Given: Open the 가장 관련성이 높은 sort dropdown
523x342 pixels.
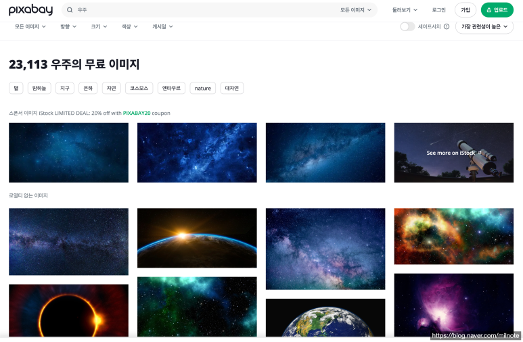Looking at the screenshot, I should [484, 26].
